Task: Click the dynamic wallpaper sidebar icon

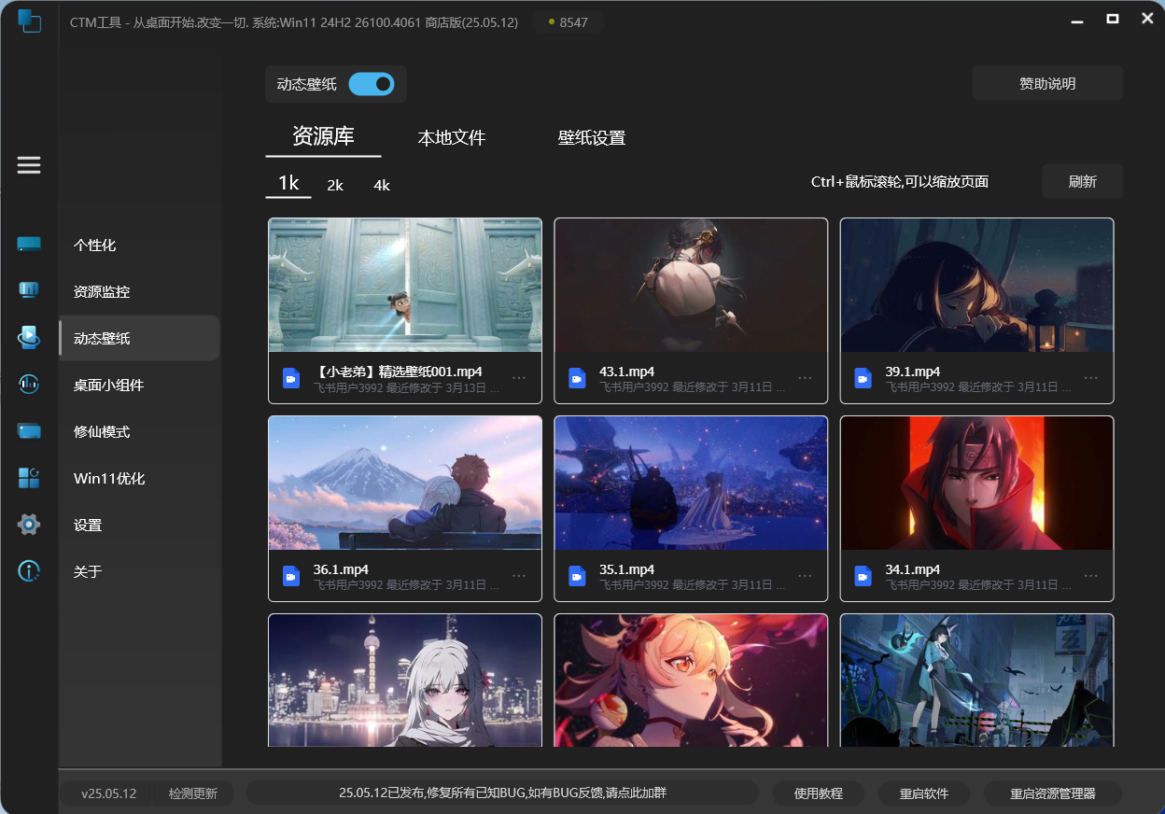Action: tap(29, 337)
